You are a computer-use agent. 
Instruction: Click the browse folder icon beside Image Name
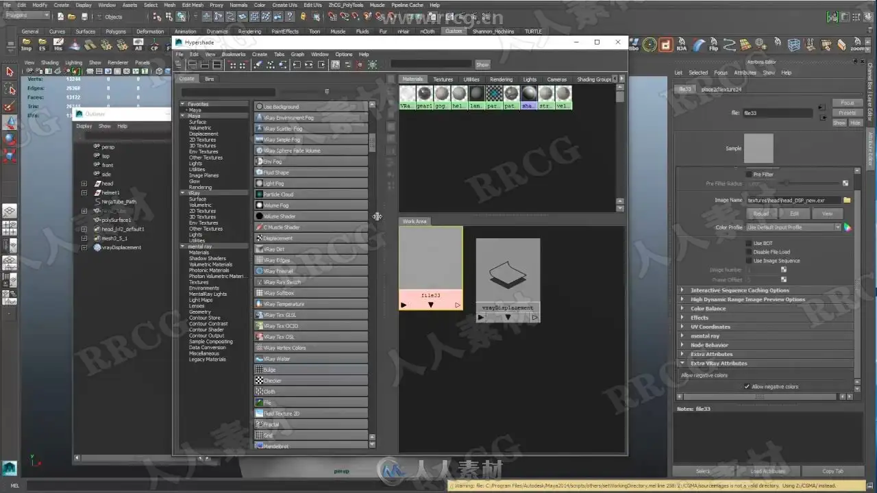tap(847, 201)
